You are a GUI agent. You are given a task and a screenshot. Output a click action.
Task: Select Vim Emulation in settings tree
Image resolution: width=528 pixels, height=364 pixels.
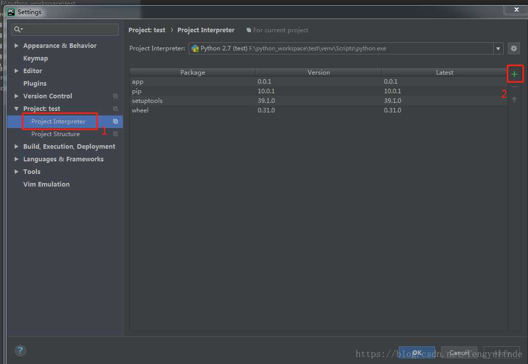pyautogui.click(x=46, y=184)
